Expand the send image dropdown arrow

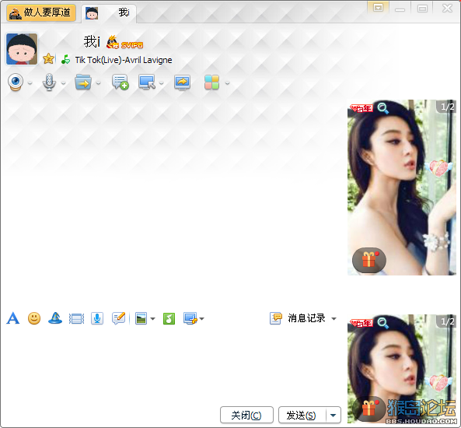[x=153, y=318]
